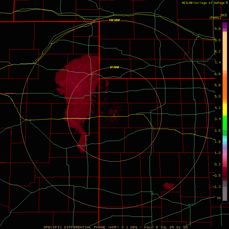
Task: Click the 9.0 legend value
Action: (x=218, y=40)
